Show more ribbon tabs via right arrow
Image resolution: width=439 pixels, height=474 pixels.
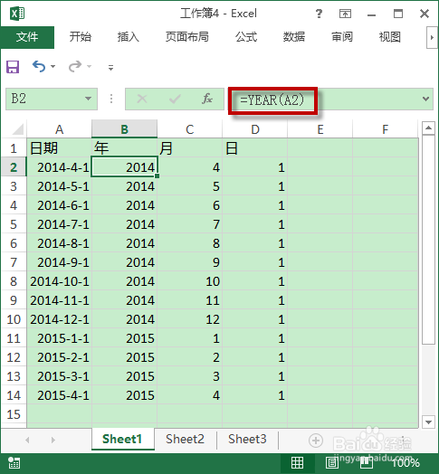432,37
